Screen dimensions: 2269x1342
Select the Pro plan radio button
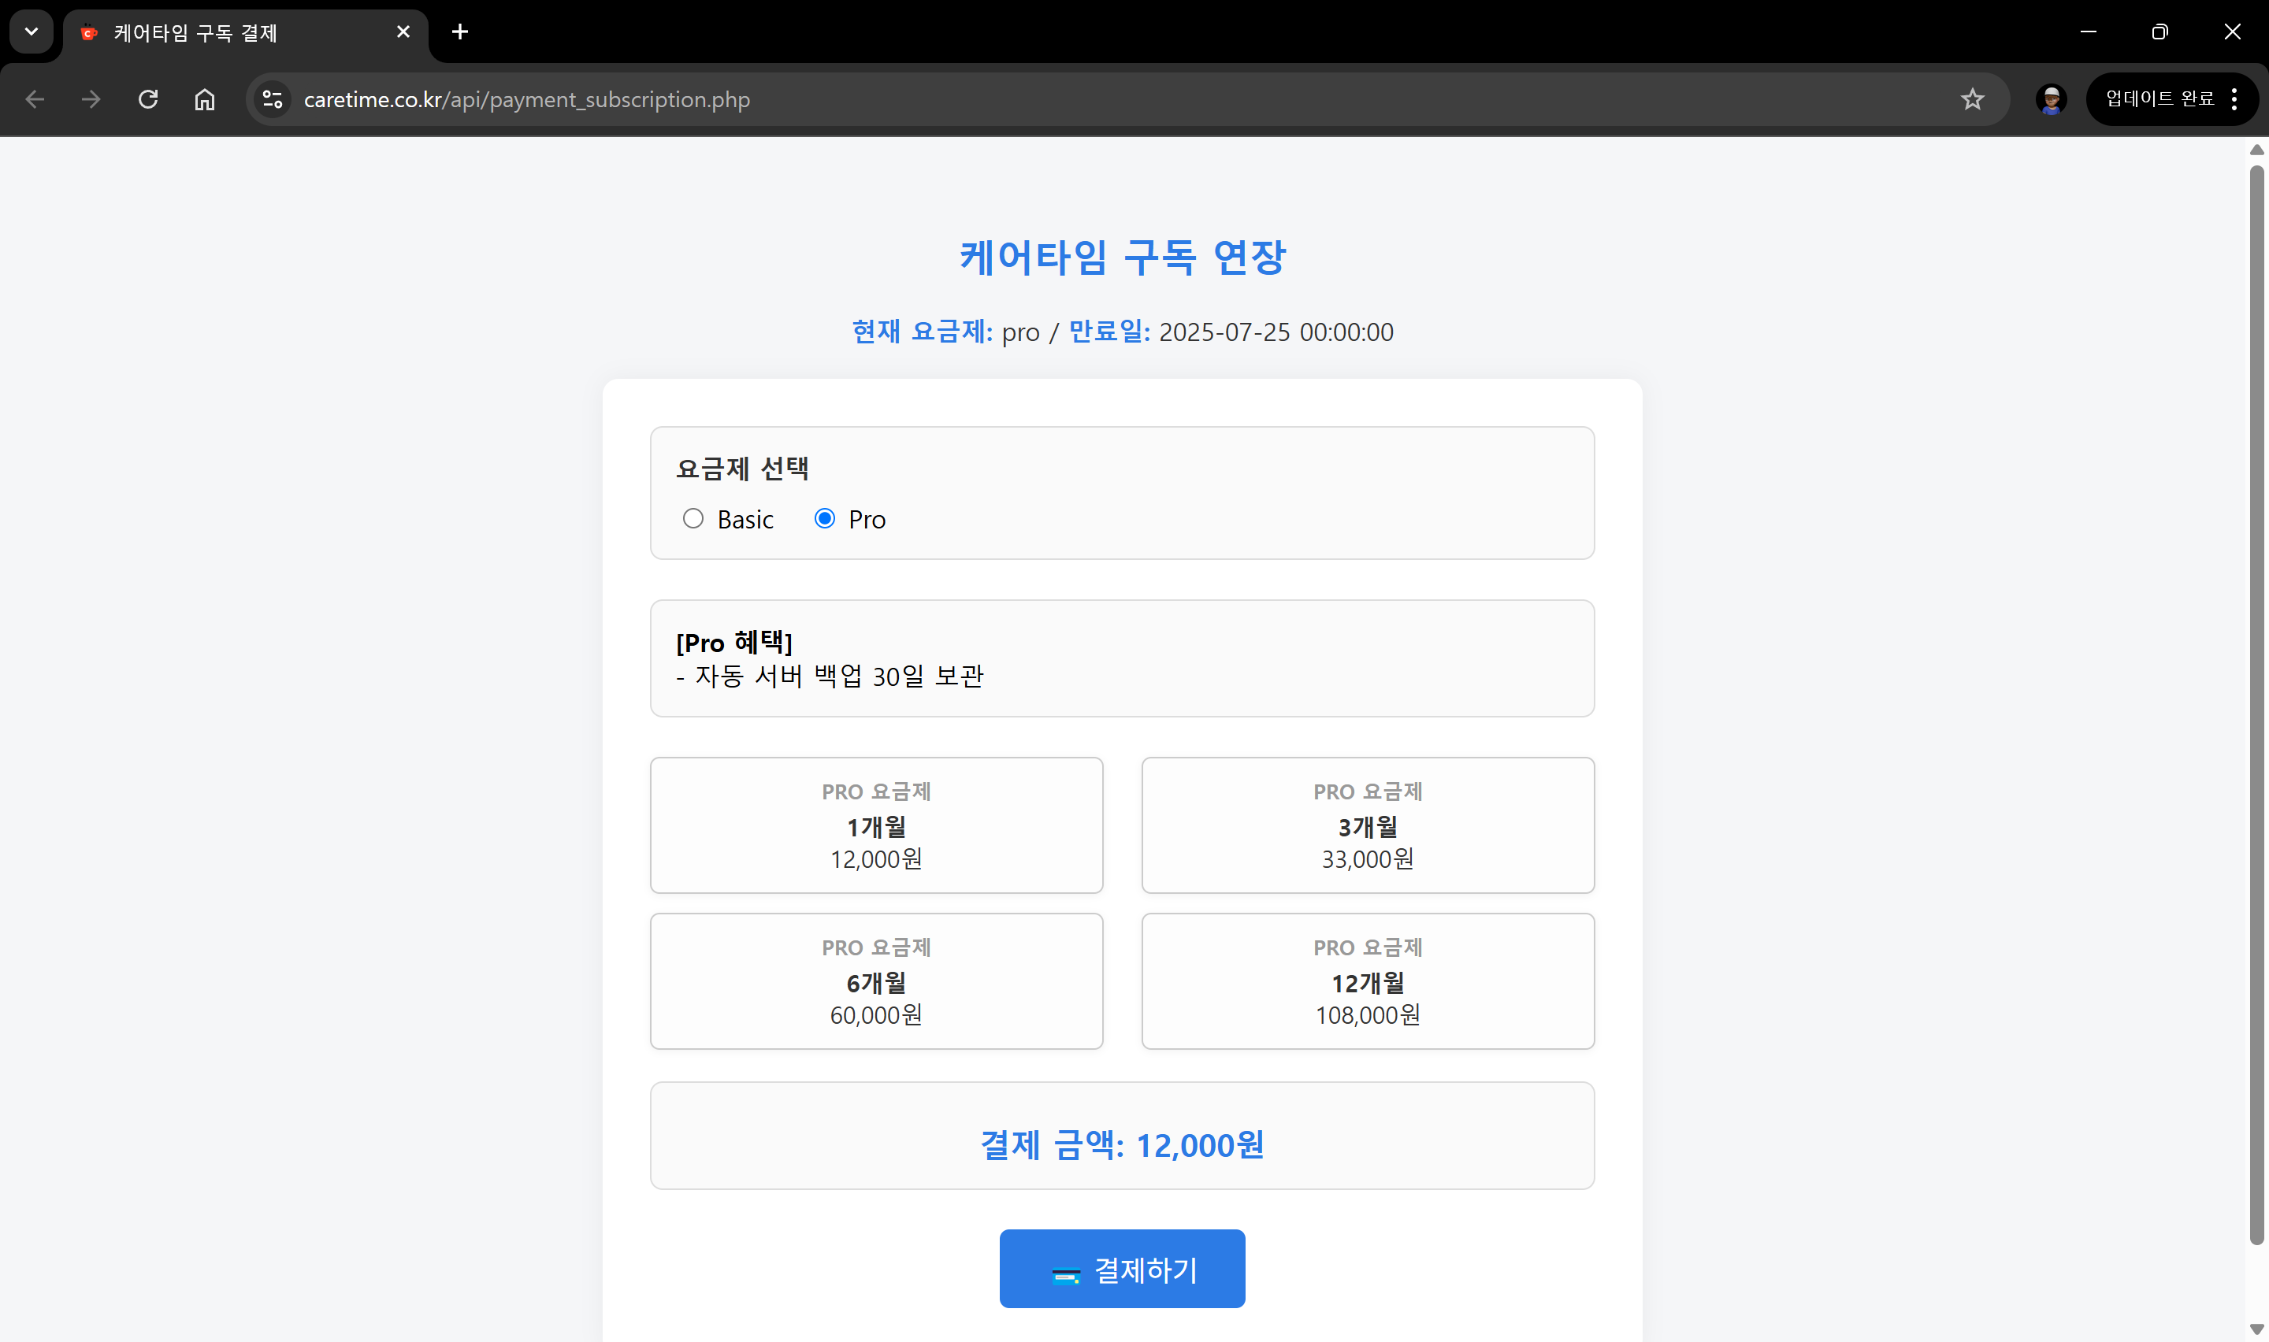(824, 518)
